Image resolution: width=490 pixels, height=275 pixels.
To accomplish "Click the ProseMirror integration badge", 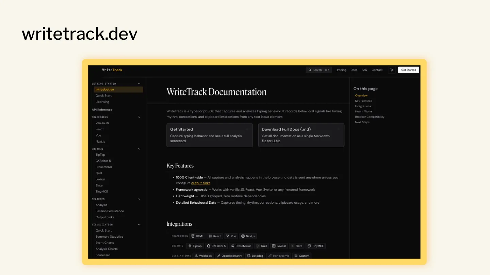I will point(241,246).
